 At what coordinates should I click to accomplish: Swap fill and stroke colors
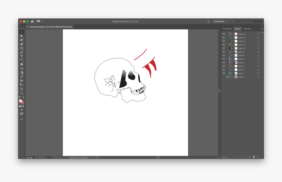(23, 97)
